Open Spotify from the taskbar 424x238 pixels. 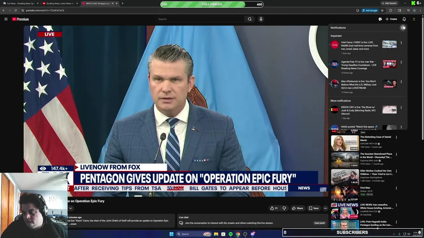(231, 234)
